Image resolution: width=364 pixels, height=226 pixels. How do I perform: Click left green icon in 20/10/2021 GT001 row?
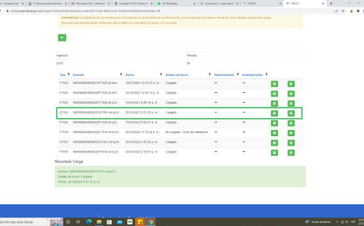tap(274, 114)
